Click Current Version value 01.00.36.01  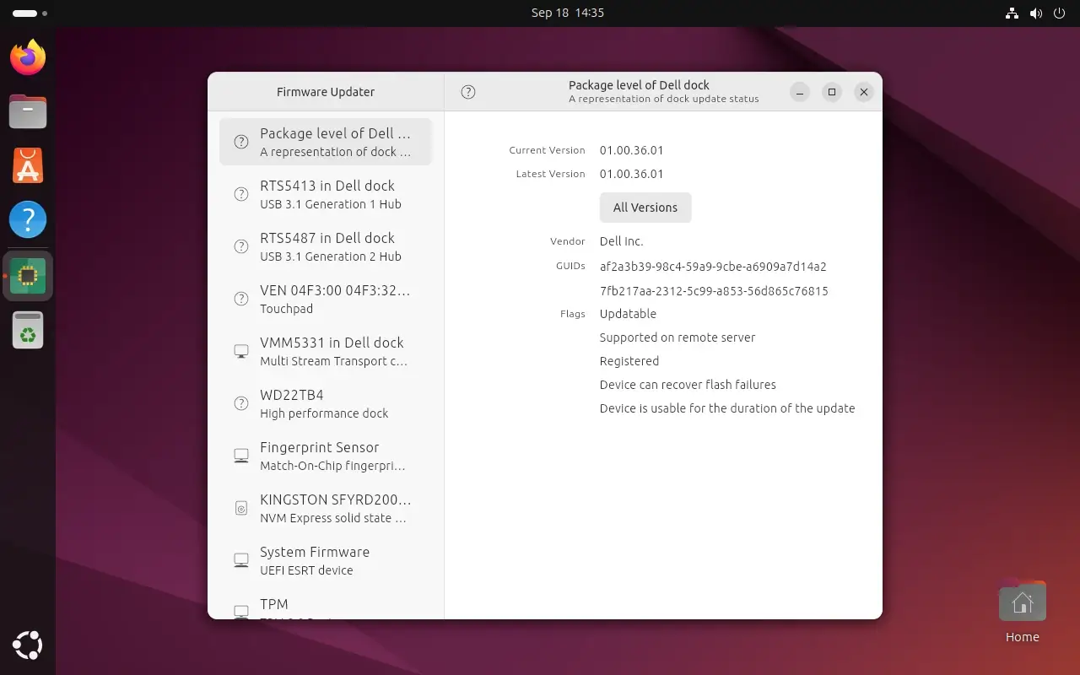click(x=631, y=150)
